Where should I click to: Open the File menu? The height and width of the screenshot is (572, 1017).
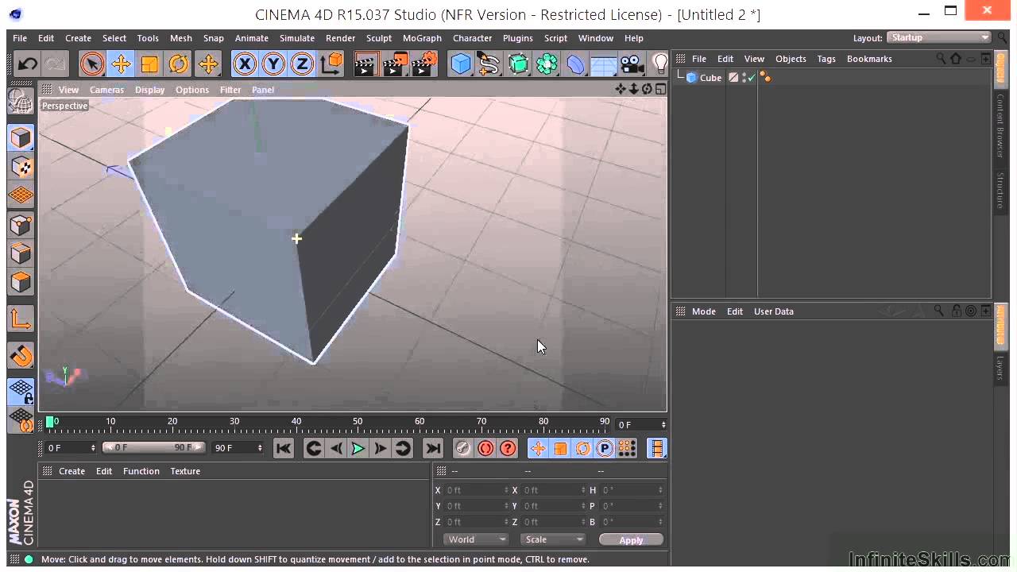click(x=20, y=38)
